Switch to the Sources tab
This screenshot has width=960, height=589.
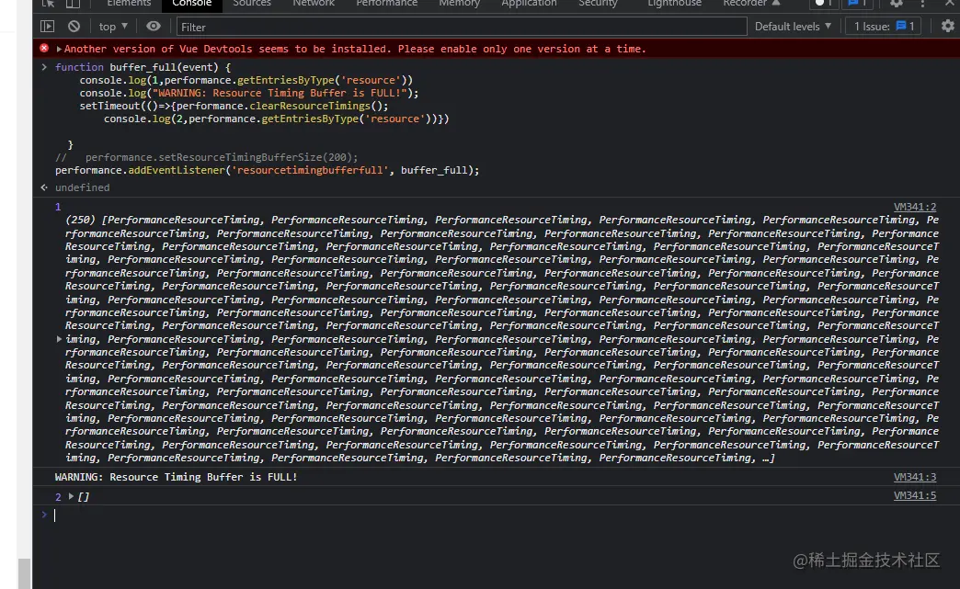pos(252,4)
